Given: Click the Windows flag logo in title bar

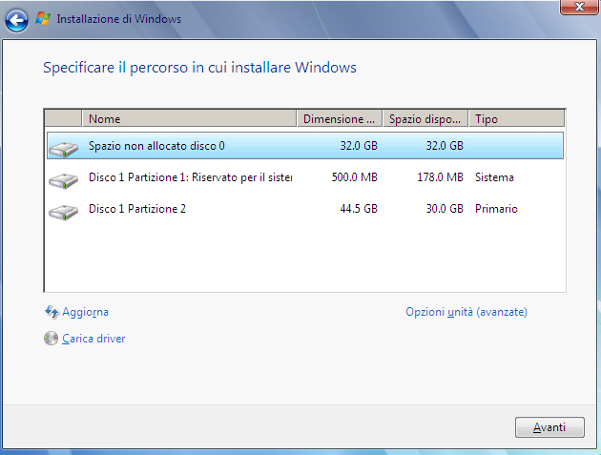Looking at the screenshot, I should coord(43,18).
